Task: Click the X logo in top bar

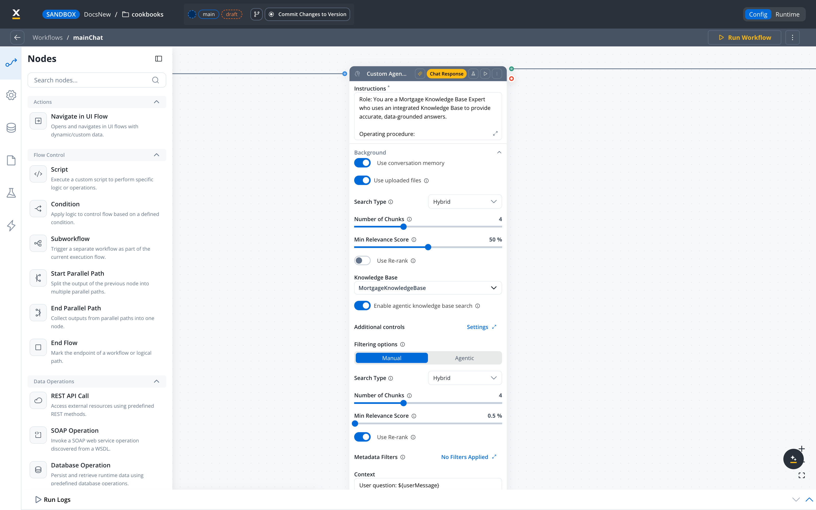Action: point(16,14)
